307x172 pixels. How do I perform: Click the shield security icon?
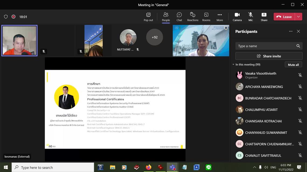click(6, 17)
